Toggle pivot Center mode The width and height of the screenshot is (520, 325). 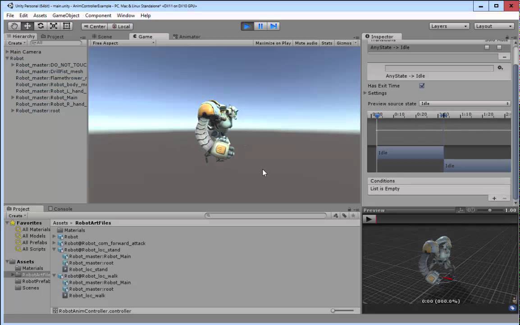click(95, 26)
